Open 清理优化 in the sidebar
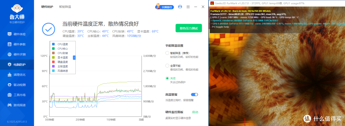Image resolution: width=345 pixels, height=126 pixels. (x=17, y=75)
